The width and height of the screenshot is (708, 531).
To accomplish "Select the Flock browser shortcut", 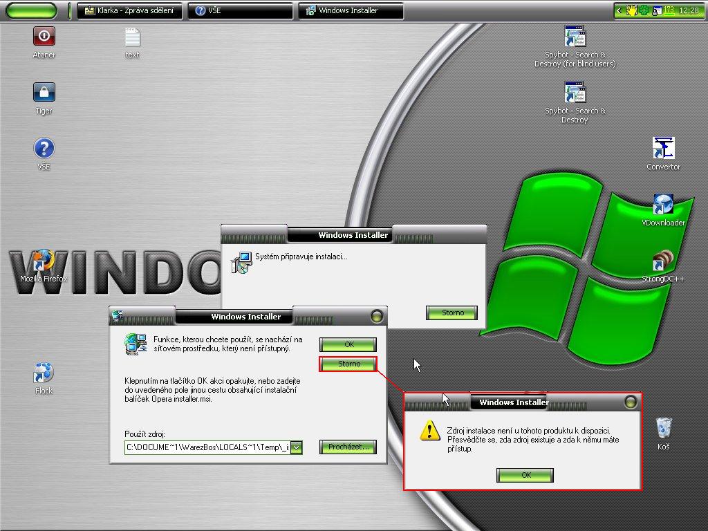I will 44,373.
